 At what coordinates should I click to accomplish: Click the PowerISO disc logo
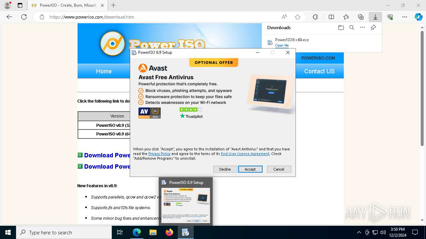(112, 43)
